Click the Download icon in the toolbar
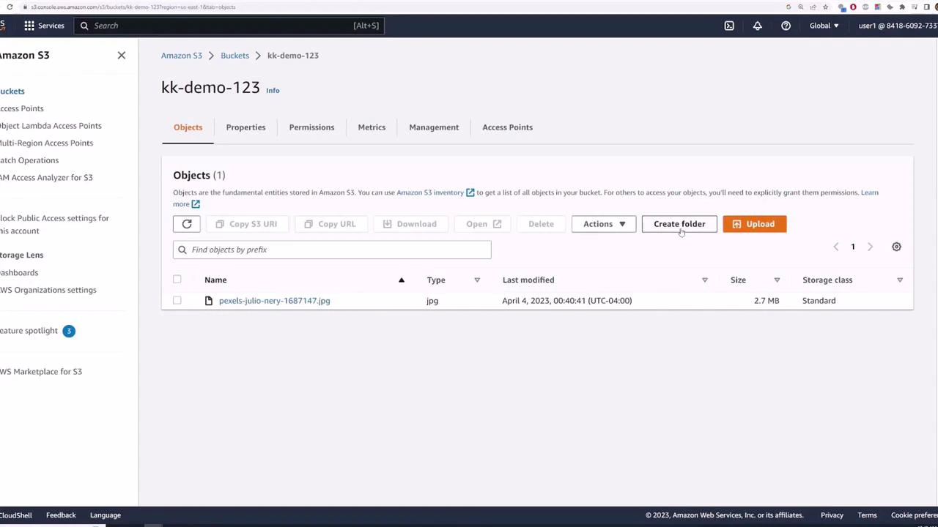938x527 pixels. 388,224
